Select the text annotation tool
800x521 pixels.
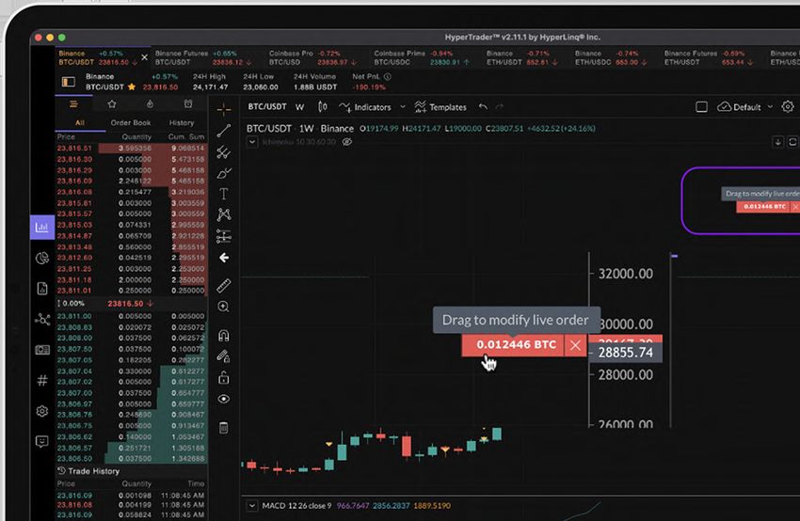[223, 194]
